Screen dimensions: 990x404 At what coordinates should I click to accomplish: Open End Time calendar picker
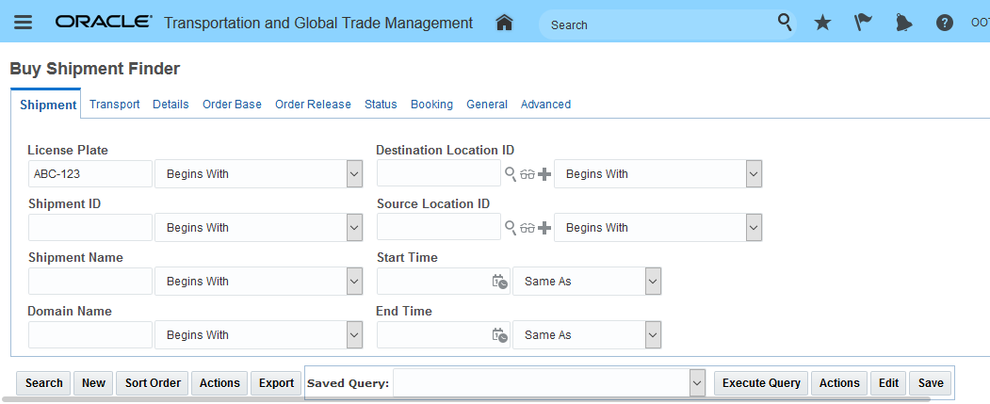[x=499, y=335]
